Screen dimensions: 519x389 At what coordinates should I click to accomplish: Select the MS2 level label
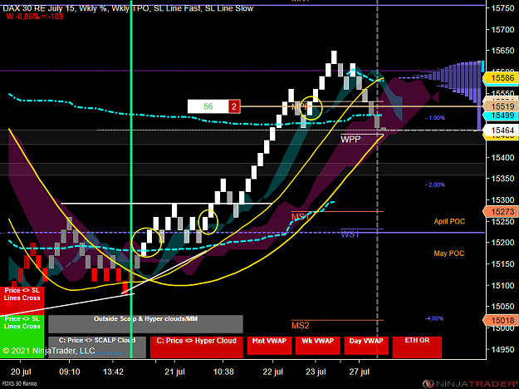pos(301,325)
